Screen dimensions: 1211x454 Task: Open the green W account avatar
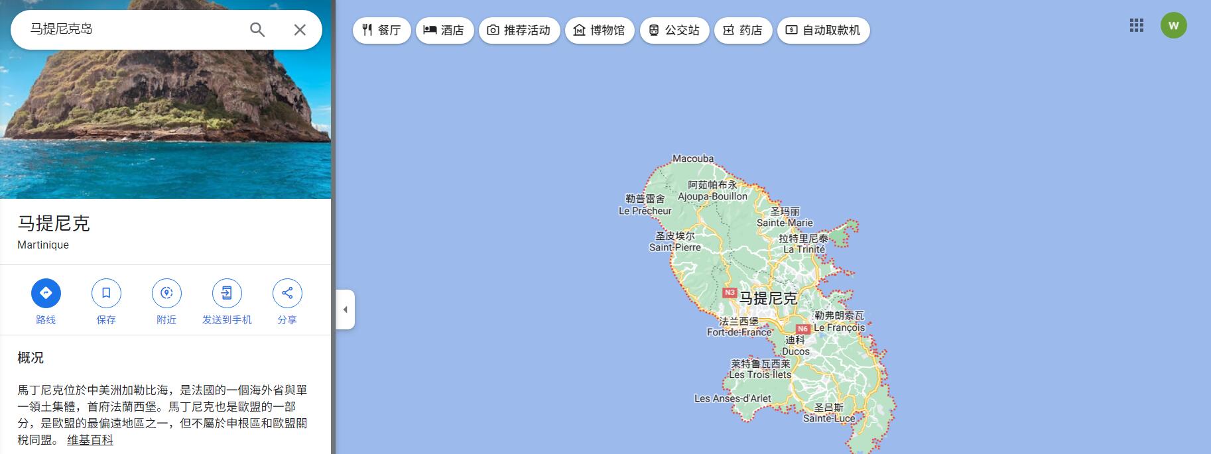1173,26
